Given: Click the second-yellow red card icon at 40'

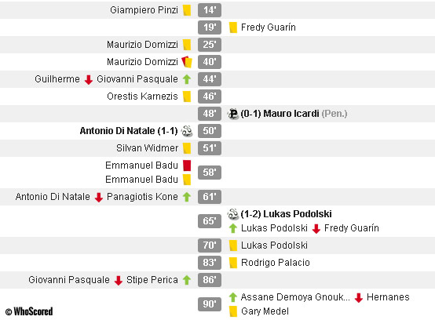Looking at the screenshot, I should 187,62.
